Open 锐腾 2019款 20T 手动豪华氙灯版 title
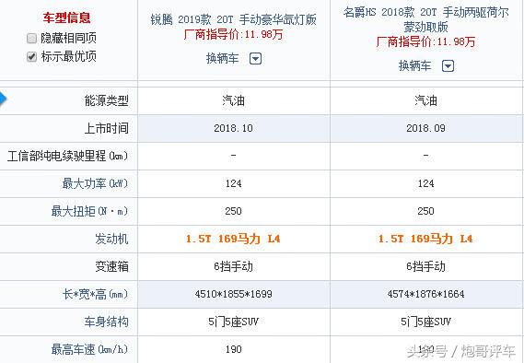 (233, 19)
